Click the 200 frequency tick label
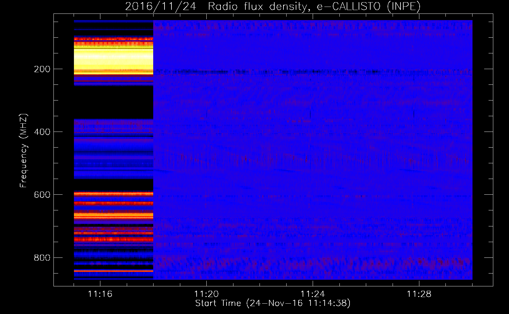Image resolution: width=509 pixels, height=314 pixels. (42, 69)
